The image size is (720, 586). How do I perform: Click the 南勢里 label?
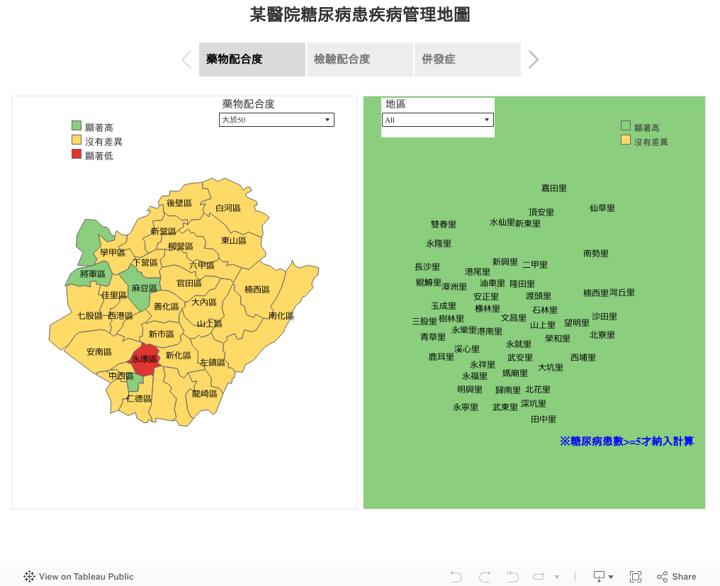tap(595, 254)
